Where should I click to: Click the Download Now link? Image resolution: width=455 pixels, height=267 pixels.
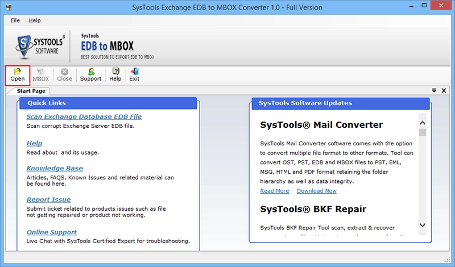click(x=317, y=191)
